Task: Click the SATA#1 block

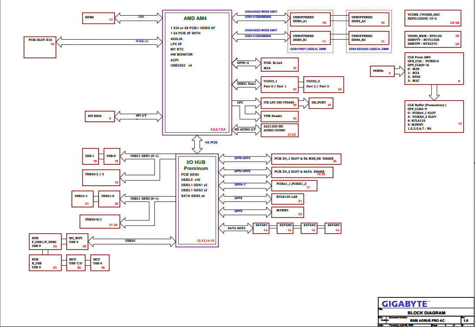Action: point(261,228)
